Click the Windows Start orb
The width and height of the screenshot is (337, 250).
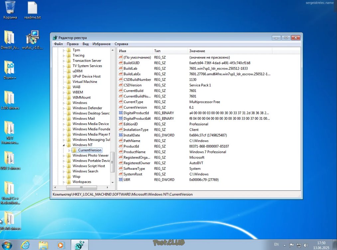(7, 245)
